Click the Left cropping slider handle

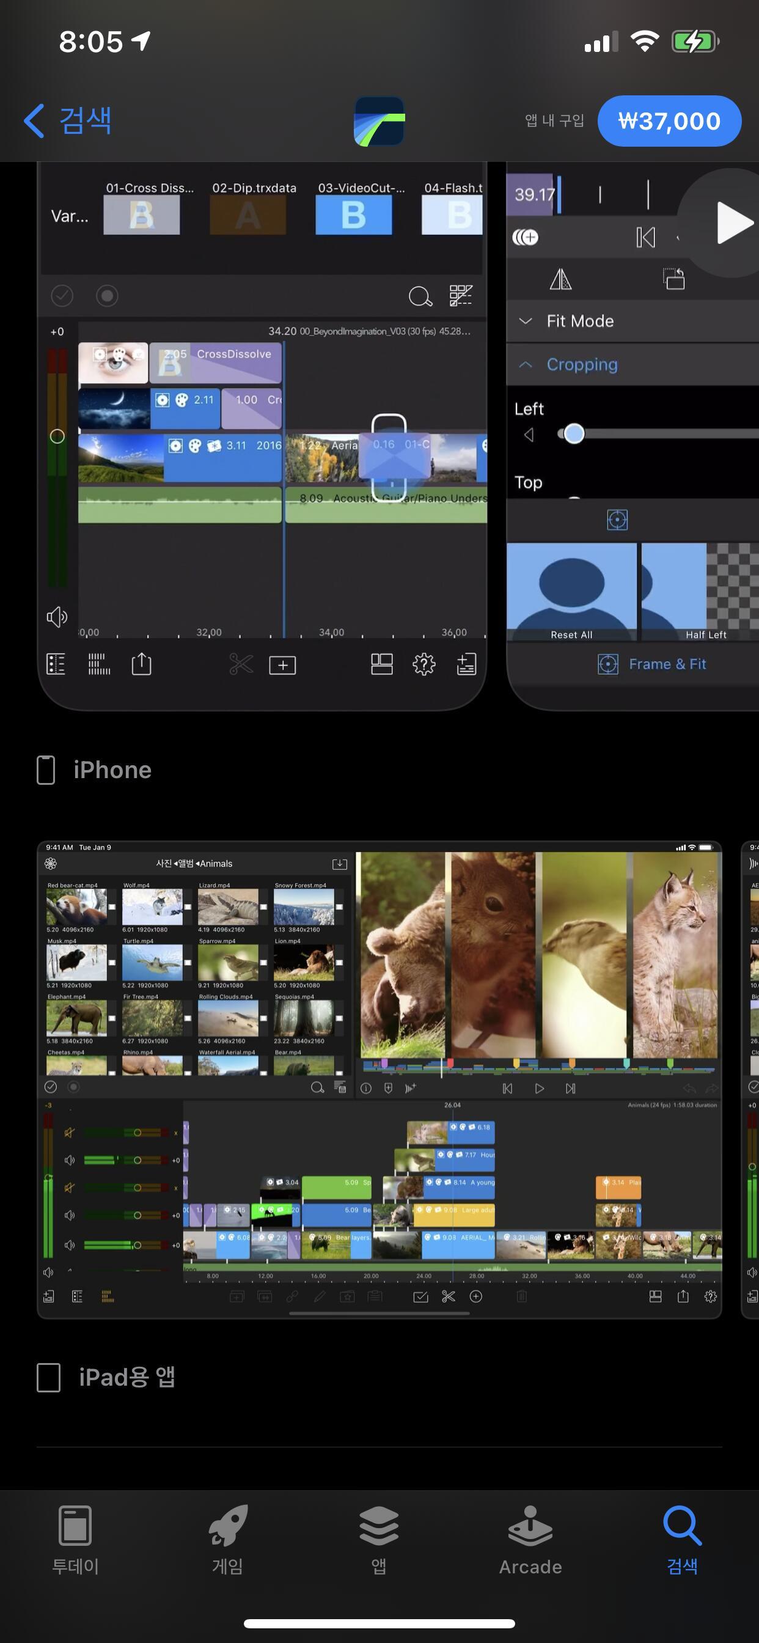(x=574, y=435)
